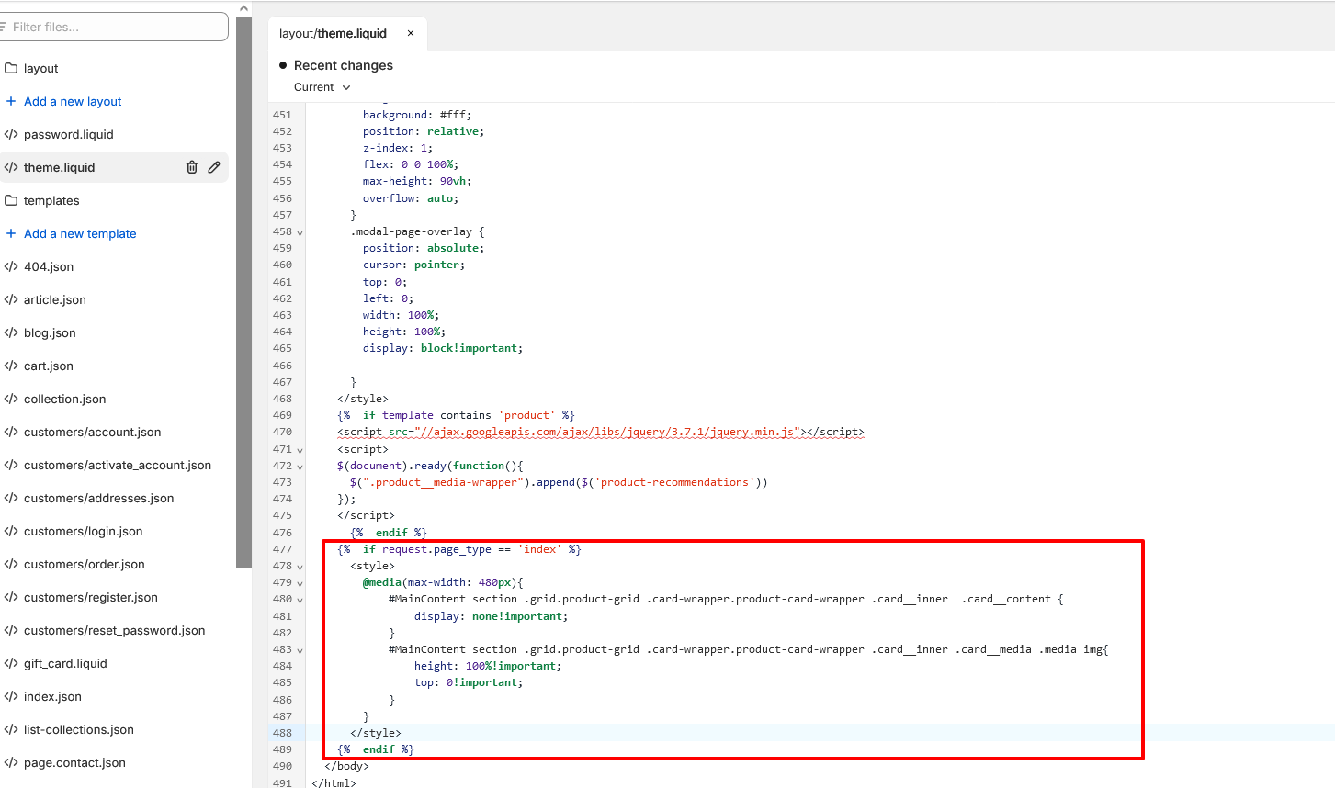
Task: Collapse code fold at line 458
Action: [300, 232]
